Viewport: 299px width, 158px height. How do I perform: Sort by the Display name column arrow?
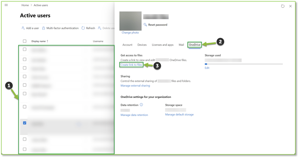(x=47, y=41)
